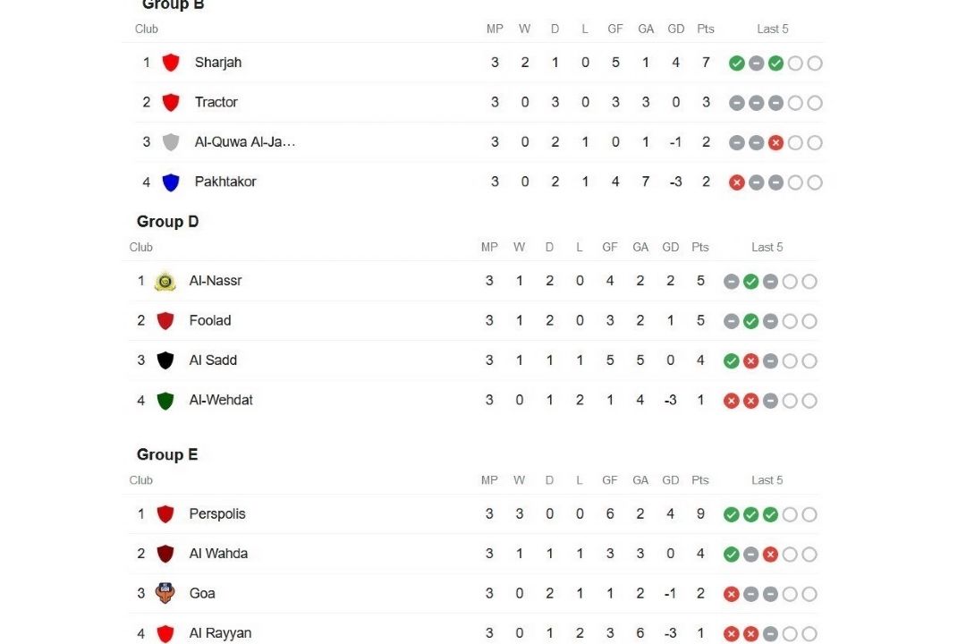This screenshot has height=644, width=966.
Task: Open the Foolad team link
Action: click(x=210, y=320)
